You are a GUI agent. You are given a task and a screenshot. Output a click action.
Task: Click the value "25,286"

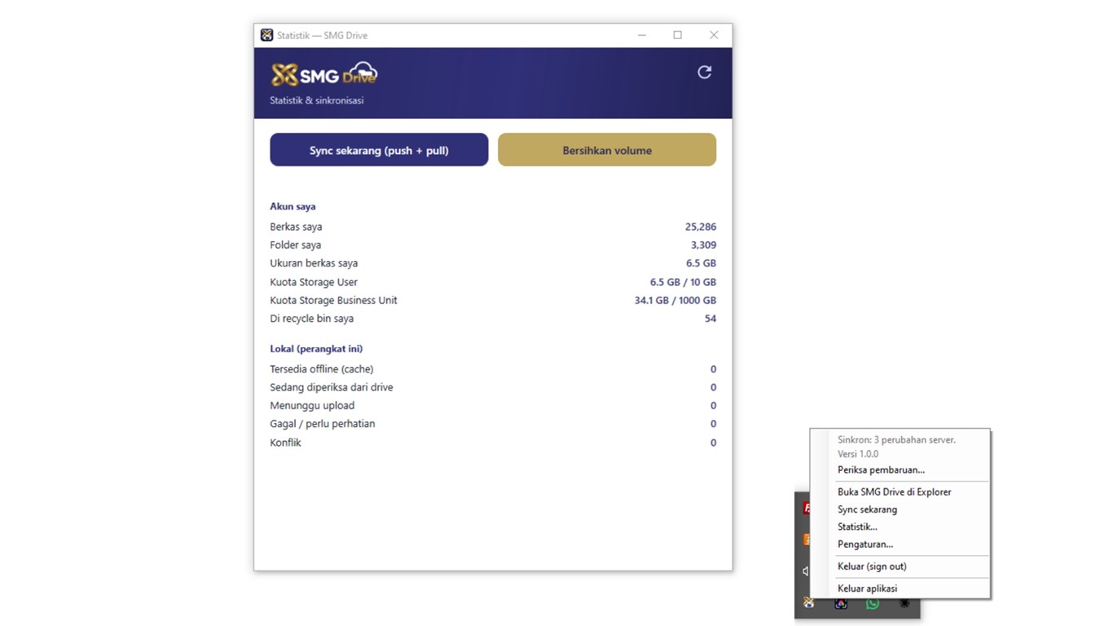point(701,227)
